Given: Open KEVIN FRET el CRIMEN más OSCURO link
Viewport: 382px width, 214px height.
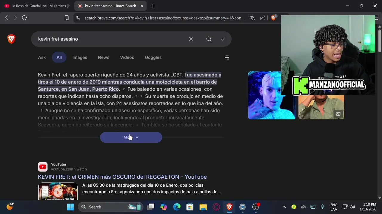Looking at the screenshot, I should pyautogui.click(x=122, y=177).
